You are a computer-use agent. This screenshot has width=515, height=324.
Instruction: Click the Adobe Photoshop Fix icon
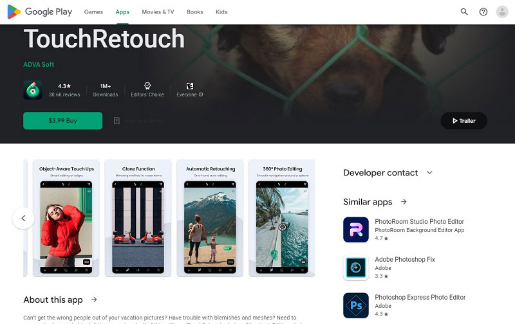click(x=356, y=267)
